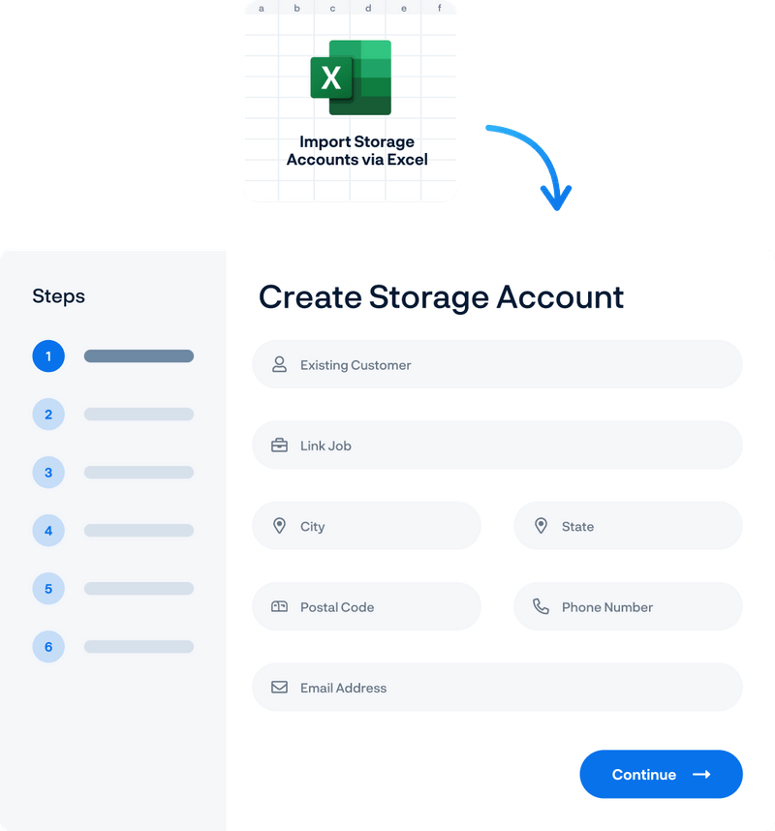Select the person icon in Existing Customer field
This screenshot has height=831, width=775.
(x=279, y=363)
